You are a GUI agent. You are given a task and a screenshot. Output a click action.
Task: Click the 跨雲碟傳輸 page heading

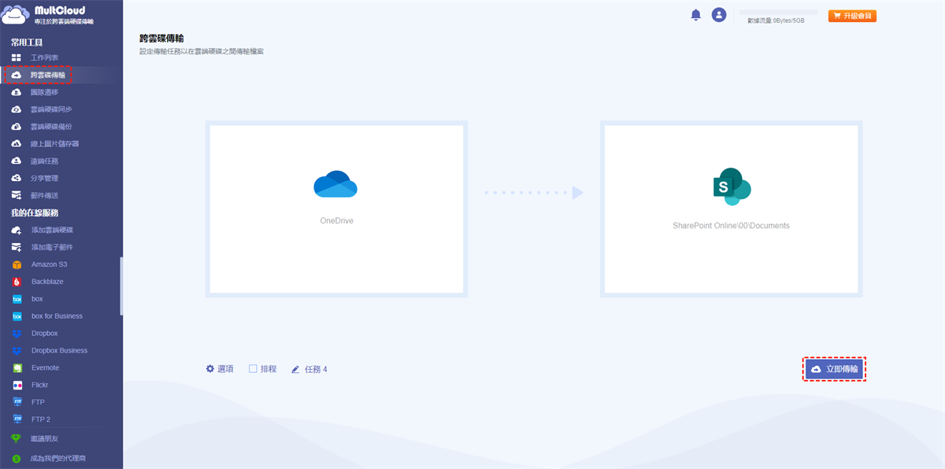coord(161,38)
